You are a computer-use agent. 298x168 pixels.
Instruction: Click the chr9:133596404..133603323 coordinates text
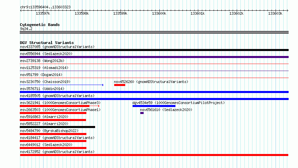pyautogui.click(x=45, y=7)
